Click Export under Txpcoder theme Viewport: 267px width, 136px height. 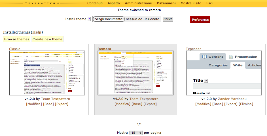click(231, 104)
